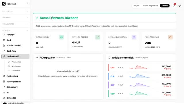Viewport: 184px width, 104px height.
Task: Expand the OPERATÍV section
Action: coord(15,18)
